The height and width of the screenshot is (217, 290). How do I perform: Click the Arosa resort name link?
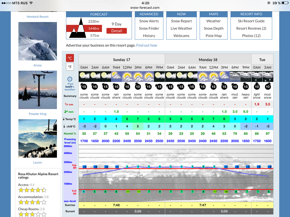38,65
